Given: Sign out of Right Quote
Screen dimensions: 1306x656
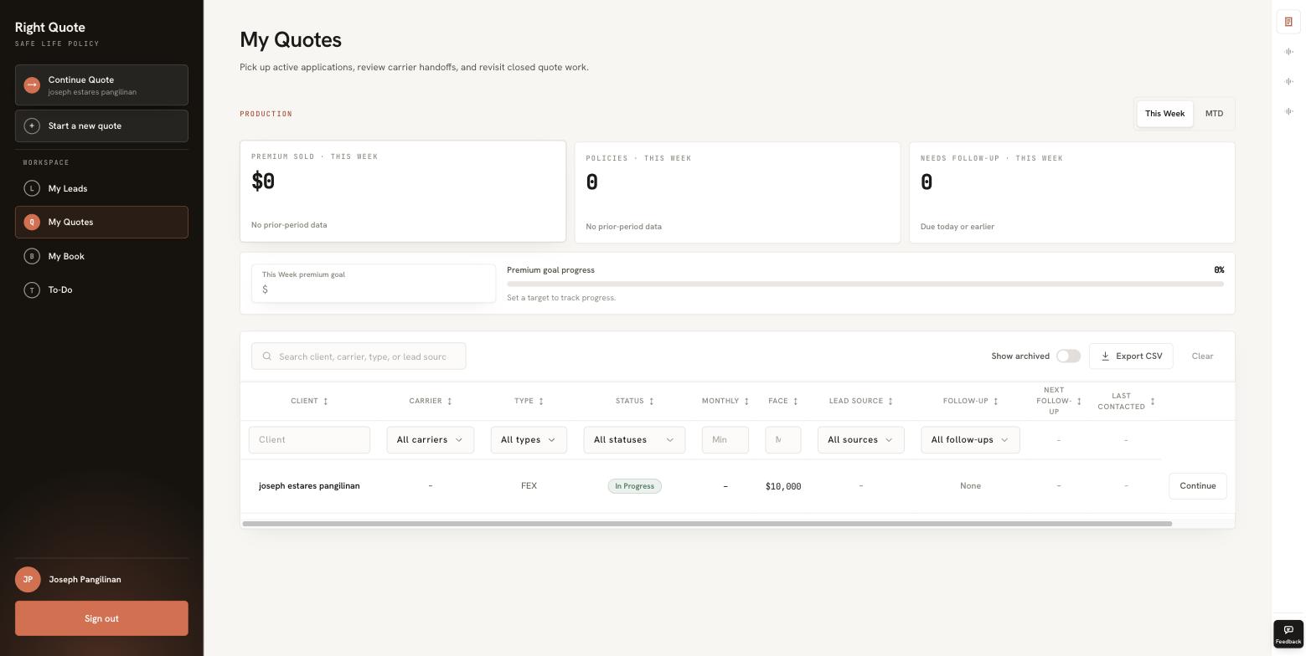Looking at the screenshot, I should point(101,618).
